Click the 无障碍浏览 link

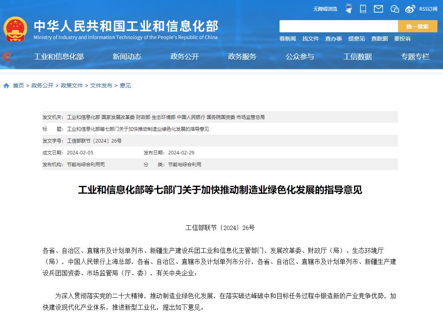tap(325, 9)
